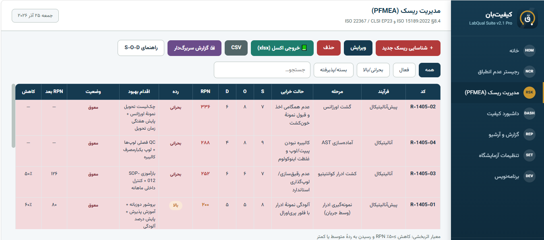
Task: Click the حالت خرابی column header
Action: tap(292, 92)
